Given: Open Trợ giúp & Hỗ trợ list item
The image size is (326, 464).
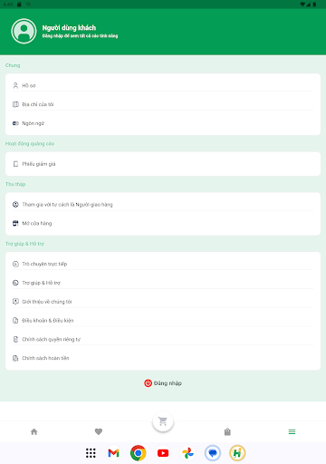Looking at the screenshot, I should 163,283.
